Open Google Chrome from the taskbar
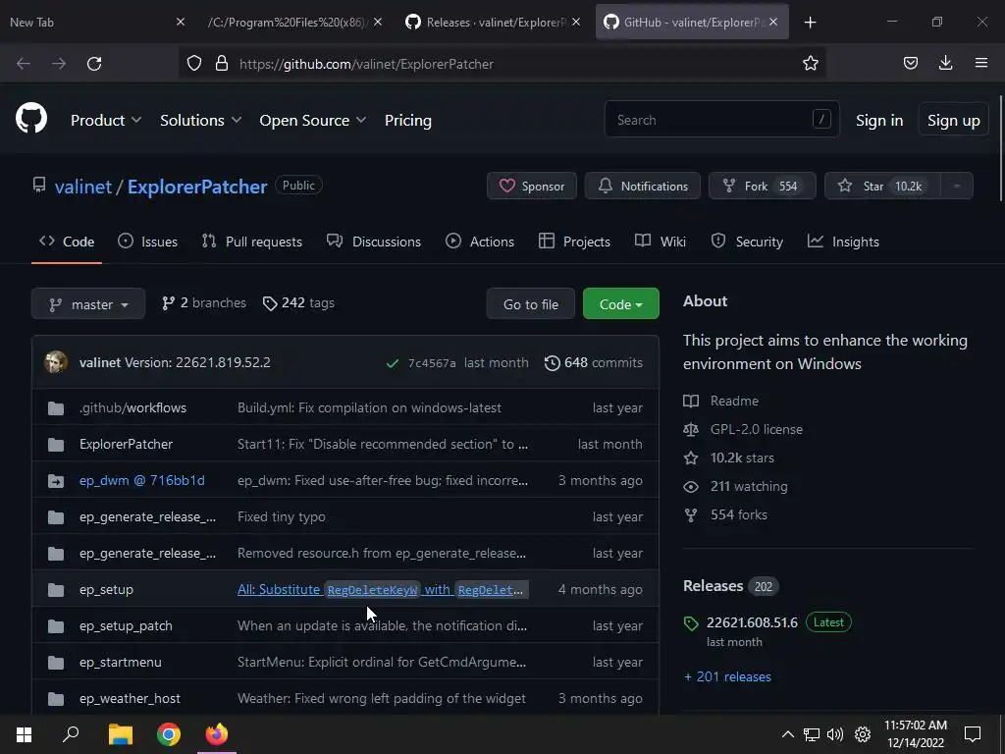Screen dimensions: 1005x754 (169, 734)
